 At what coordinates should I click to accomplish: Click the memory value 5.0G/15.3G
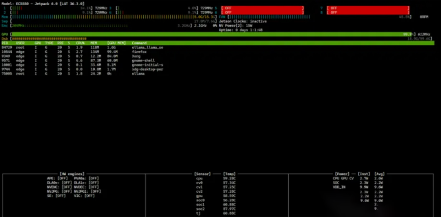click(205, 17)
